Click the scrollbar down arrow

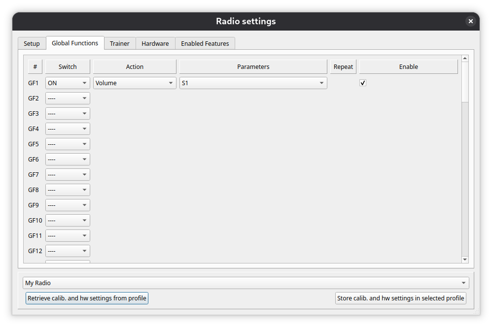click(x=465, y=260)
